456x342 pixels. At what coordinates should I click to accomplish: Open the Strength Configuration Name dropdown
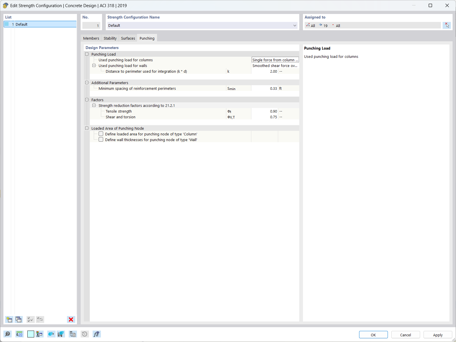click(295, 25)
